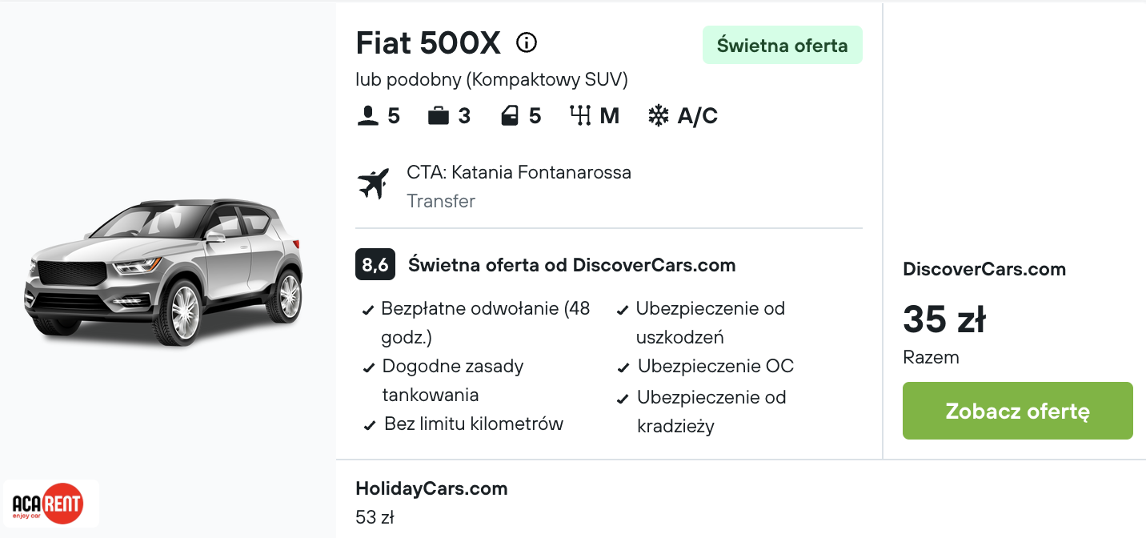Click the airplane pickup location icon

[x=373, y=185]
